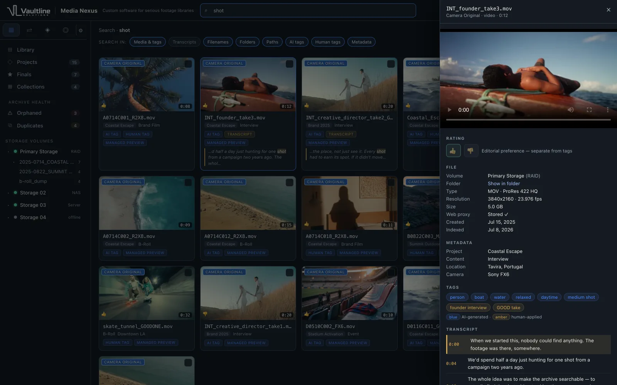
Task: Open the Collections section
Action: pyautogui.click(x=43, y=87)
